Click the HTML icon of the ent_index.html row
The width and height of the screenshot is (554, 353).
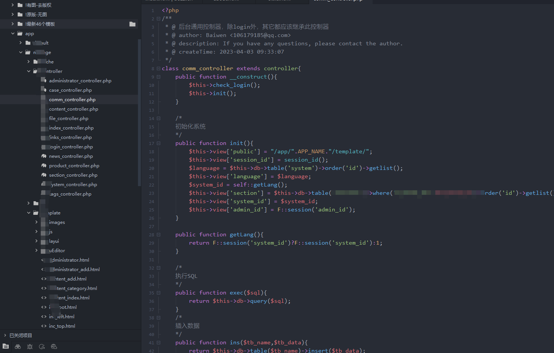[x=44, y=298]
